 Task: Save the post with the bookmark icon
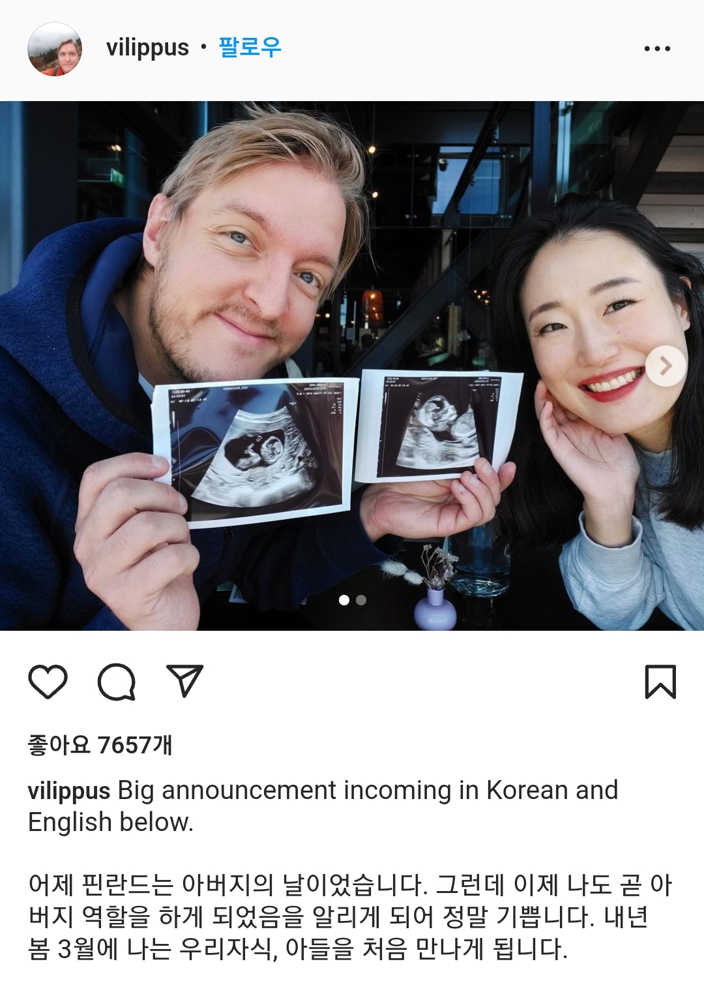660,682
